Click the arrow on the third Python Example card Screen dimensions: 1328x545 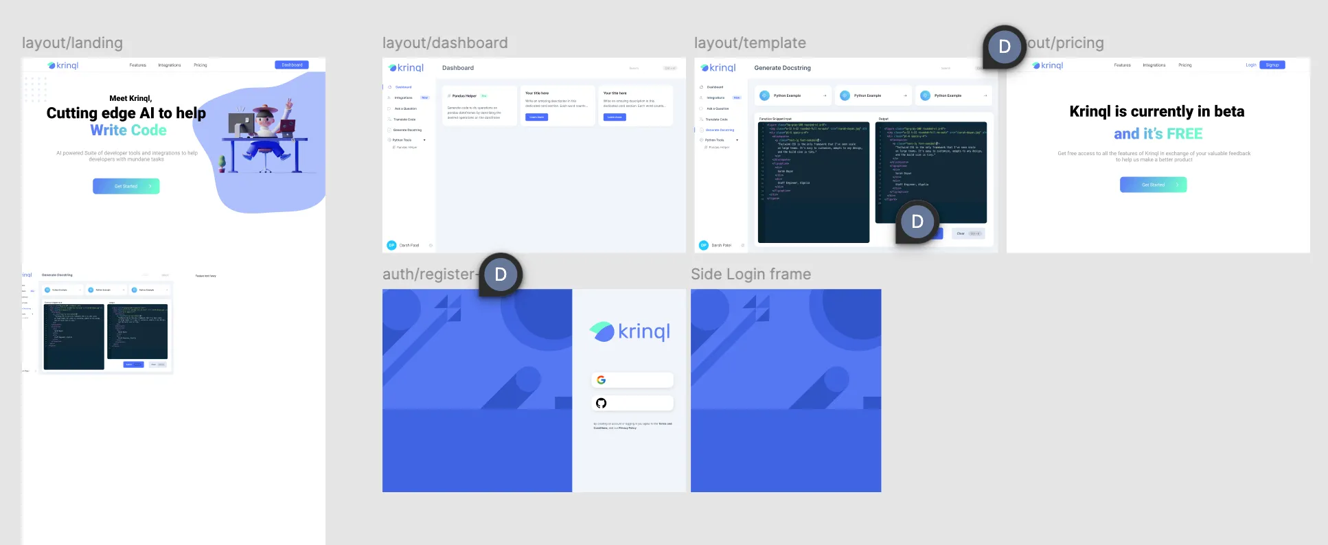click(985, 95)
